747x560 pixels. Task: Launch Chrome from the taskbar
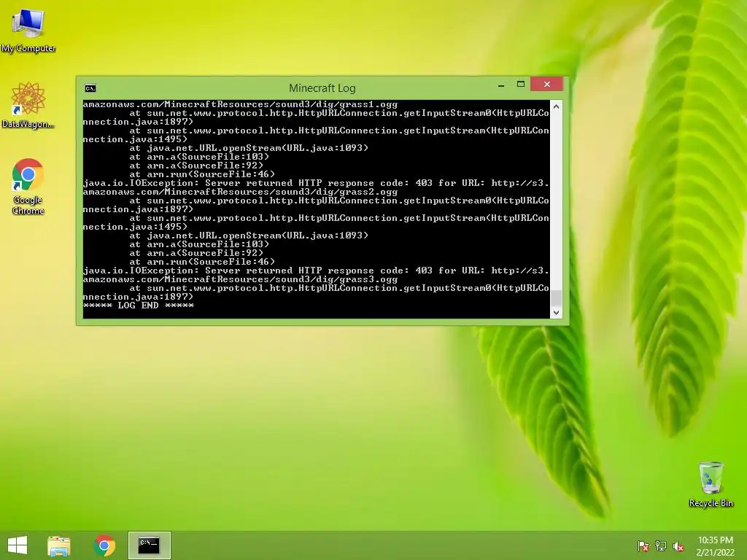[x=104, y=545]
